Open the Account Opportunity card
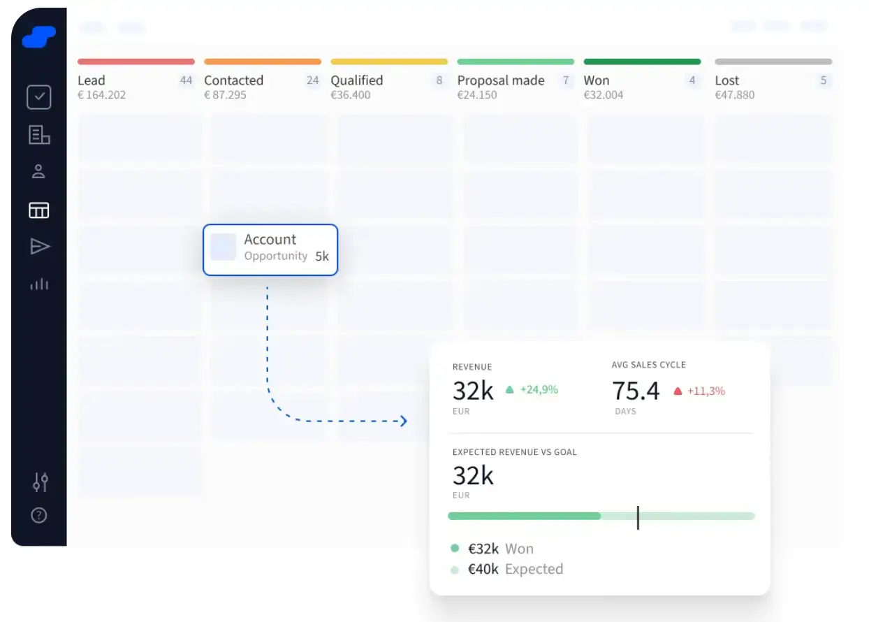This screenshot has width=869, height=622. (x=270, y=249)
